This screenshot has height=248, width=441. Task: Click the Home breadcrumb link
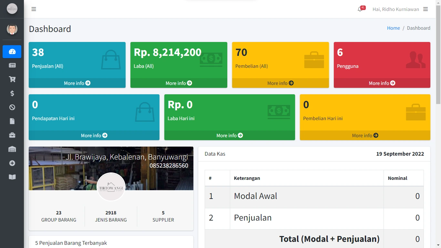pyautogui.click(x=393, y=28)
